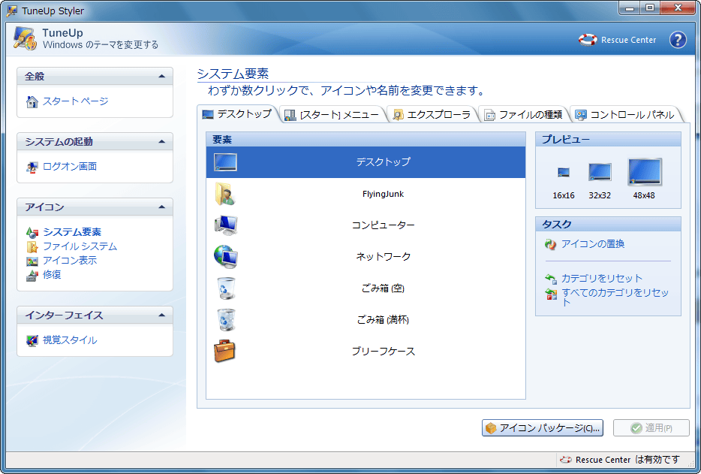Click the すべてのカテゴリをリセット icon

coord(550,294)
